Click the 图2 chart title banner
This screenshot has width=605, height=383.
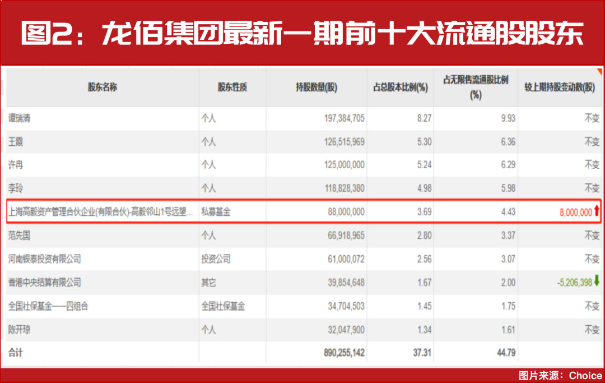coord(302,33)
